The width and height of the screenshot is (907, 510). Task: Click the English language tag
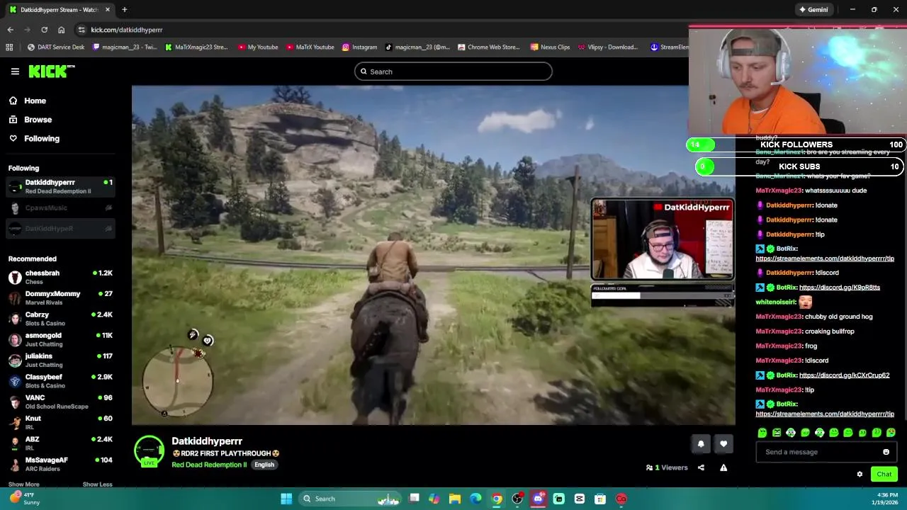(x=264, y=465)
